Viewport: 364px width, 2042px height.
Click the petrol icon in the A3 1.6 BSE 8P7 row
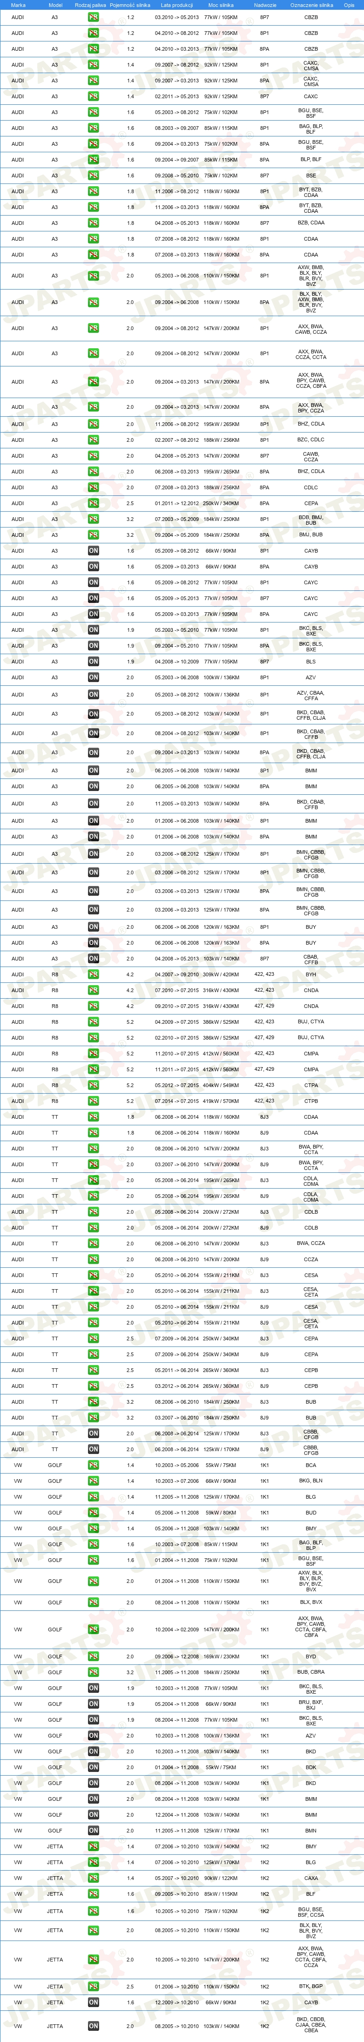(x=94, y=176)
